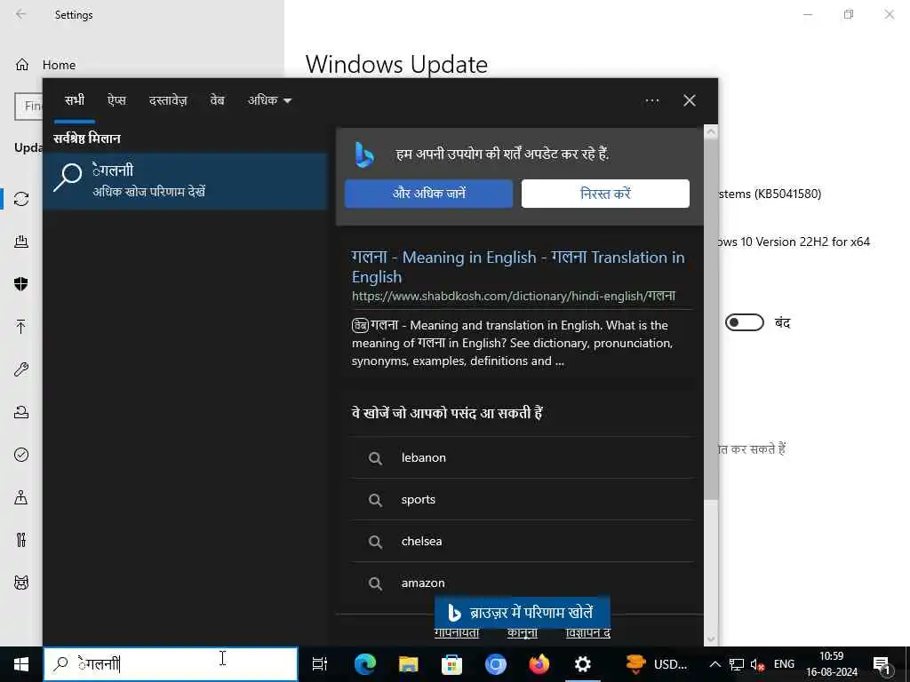Click the search results scrollbar up arrow
The height and width of the screenshot is (682, 910).
(x=710, y=131)
